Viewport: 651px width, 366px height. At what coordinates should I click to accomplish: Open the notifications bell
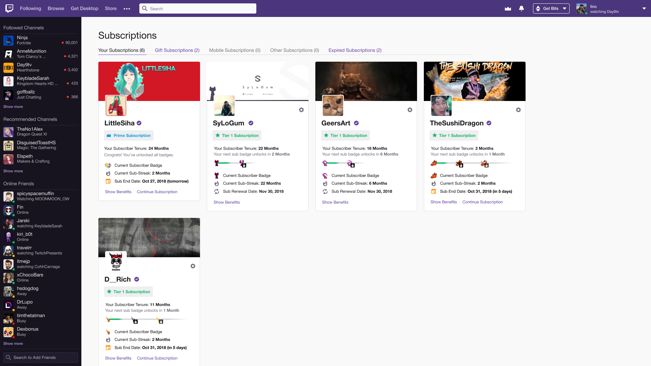(521, 8)
